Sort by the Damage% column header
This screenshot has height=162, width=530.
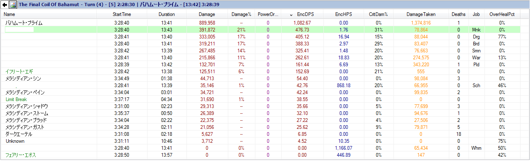[x=241, y=14]
